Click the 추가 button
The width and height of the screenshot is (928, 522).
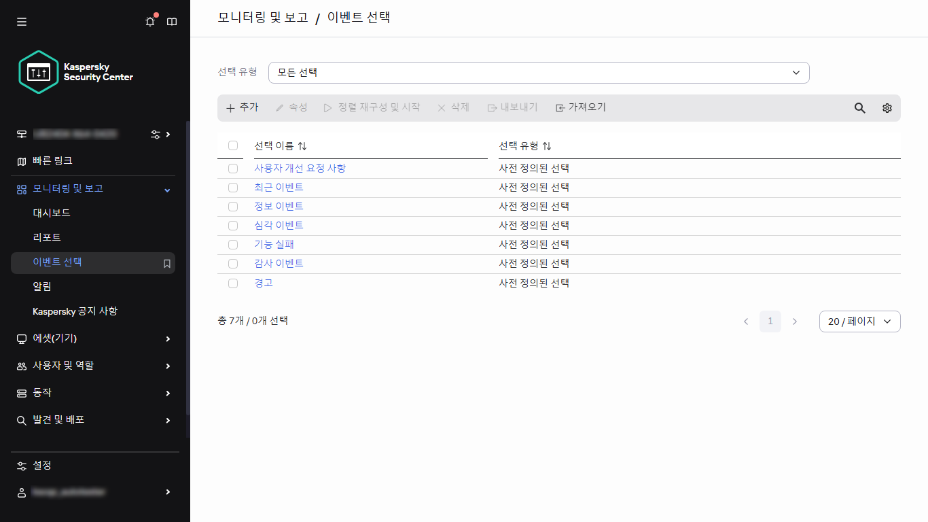click(x=242, y=107)
